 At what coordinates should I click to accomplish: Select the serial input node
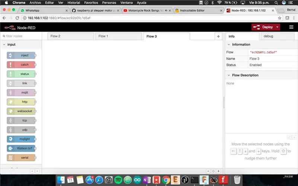[x=21, y=157]
